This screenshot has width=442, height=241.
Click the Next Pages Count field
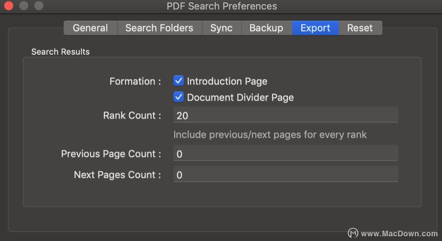tap(285, 174)
